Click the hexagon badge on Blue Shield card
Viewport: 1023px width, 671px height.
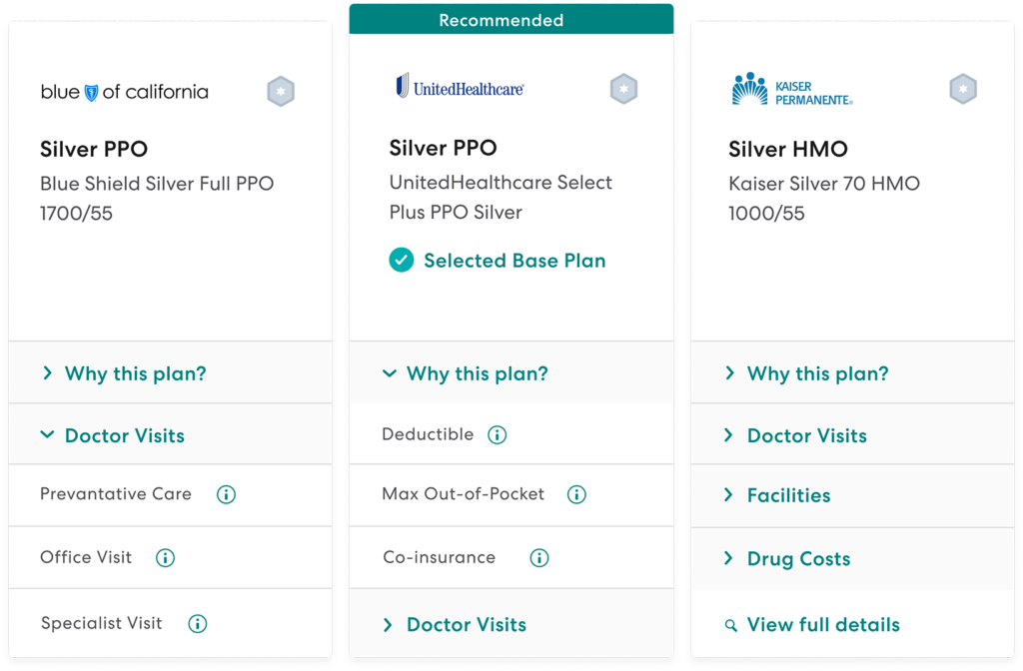(281, 90)
